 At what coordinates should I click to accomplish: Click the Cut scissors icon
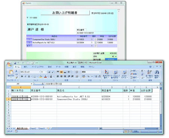tap(16, 71)
